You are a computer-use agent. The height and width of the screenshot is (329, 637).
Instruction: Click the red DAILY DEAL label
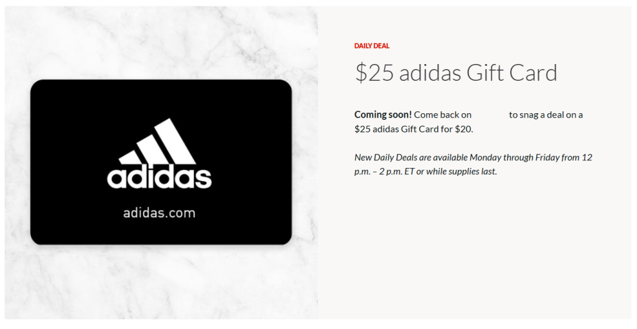click(372, 46)
